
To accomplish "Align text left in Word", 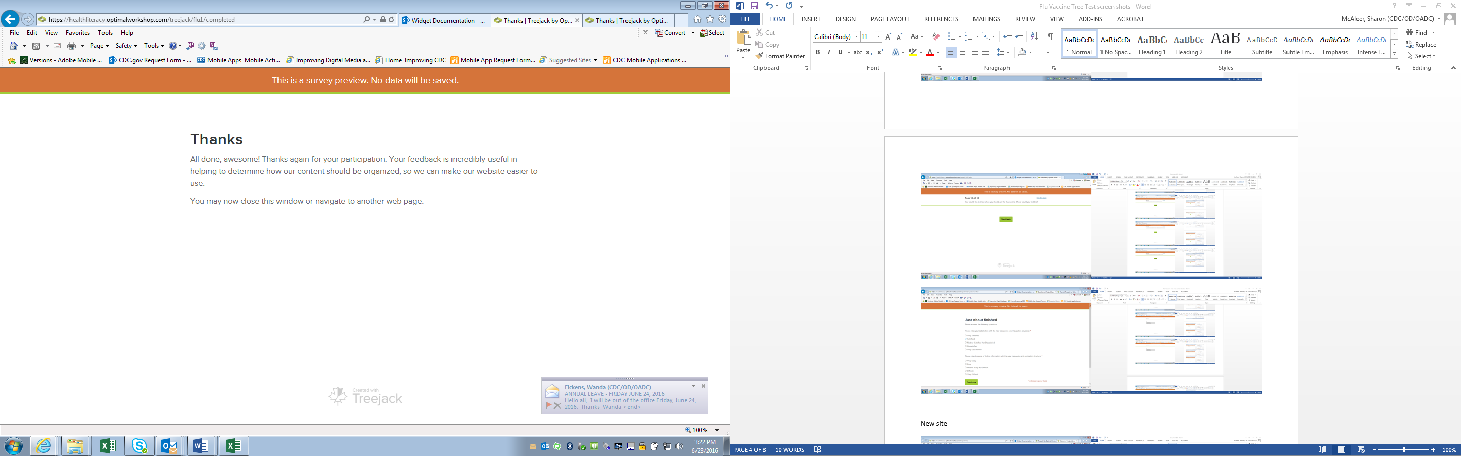I will pos(952,52).
